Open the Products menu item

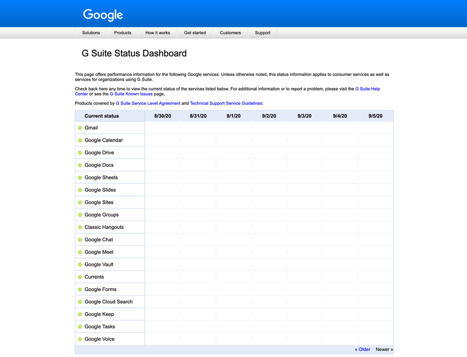tap(122, 33)
